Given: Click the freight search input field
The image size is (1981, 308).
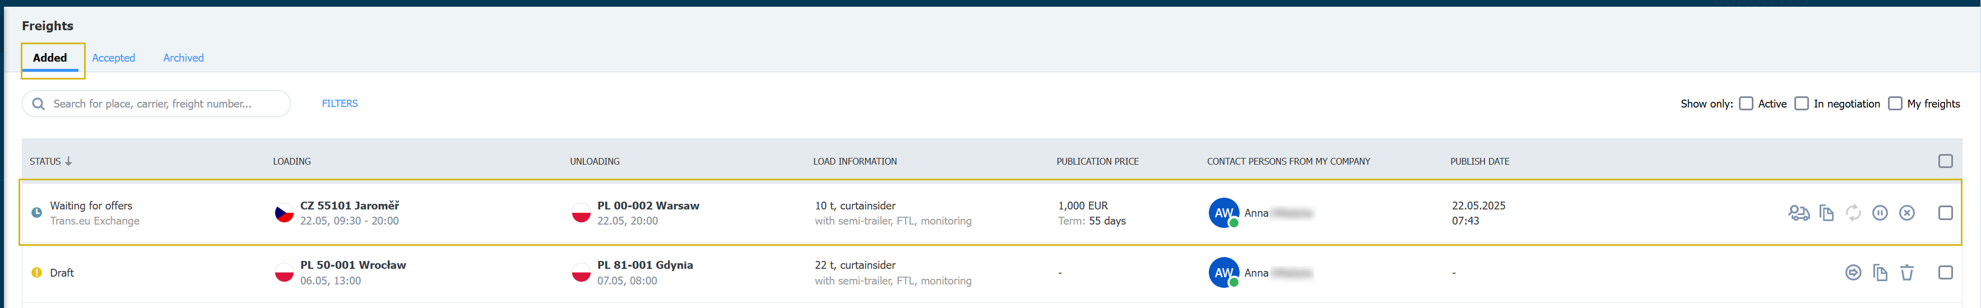Looking at the screenshot, I should point(156,104).
